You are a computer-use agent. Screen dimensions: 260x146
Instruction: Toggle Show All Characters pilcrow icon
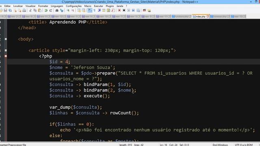point(95,11)
